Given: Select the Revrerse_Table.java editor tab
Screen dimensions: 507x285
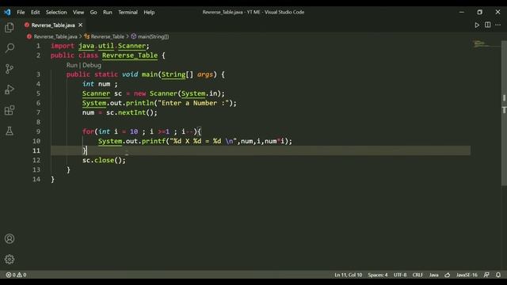Looking at the screenshot, I should click(54, 25).
